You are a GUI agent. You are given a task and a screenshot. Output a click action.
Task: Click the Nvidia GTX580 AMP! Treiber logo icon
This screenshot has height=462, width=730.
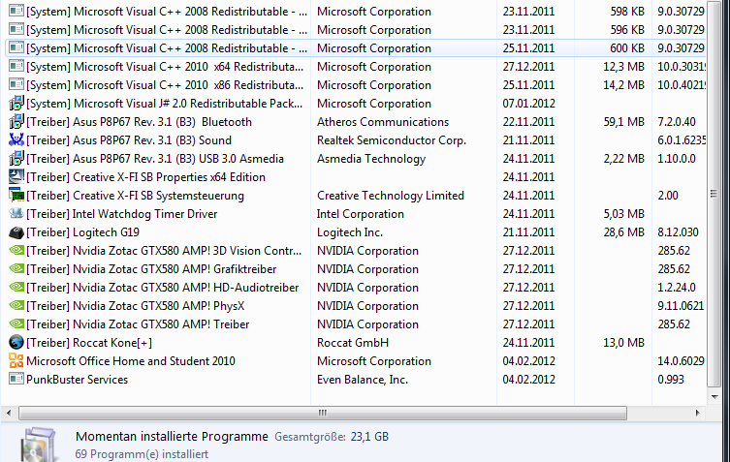point(16,323)
